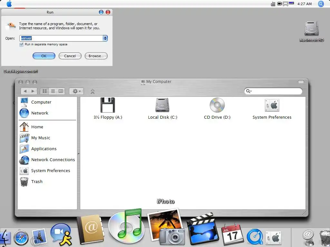Click the @ spring website icon in dock
Image resolution: width=330 pixels, height=247 pixels.
pyautogui.click(x=308, y=237)
